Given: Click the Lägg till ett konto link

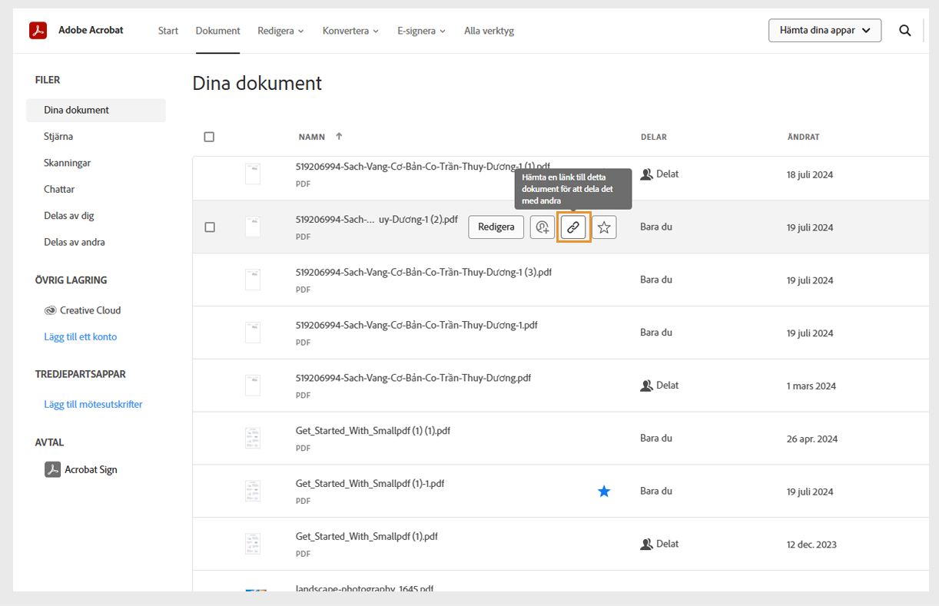Looking at the screenshot, I should [x=80, y=336].
